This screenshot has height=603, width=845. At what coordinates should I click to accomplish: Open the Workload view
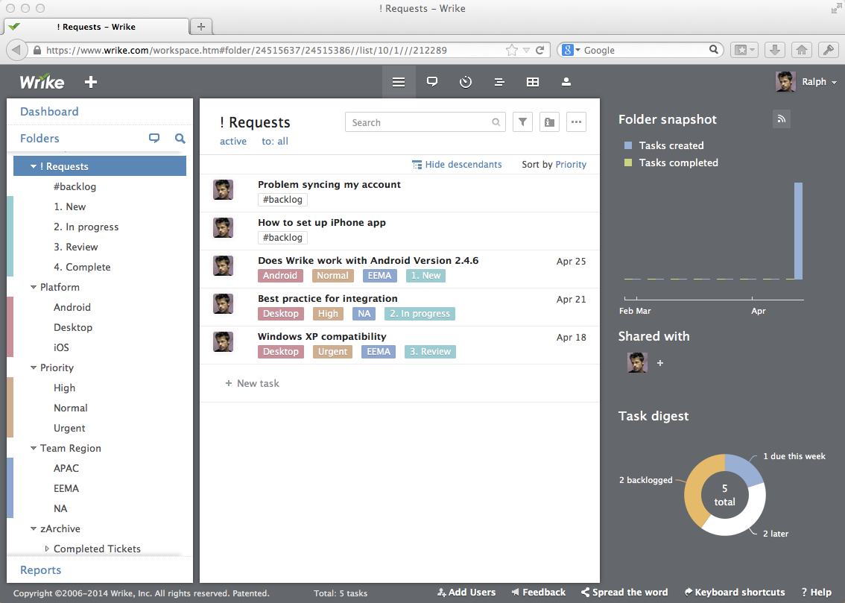[x=566, y=81]
